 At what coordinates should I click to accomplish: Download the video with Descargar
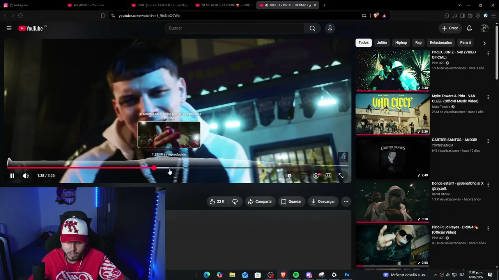[x=323, y=201]
